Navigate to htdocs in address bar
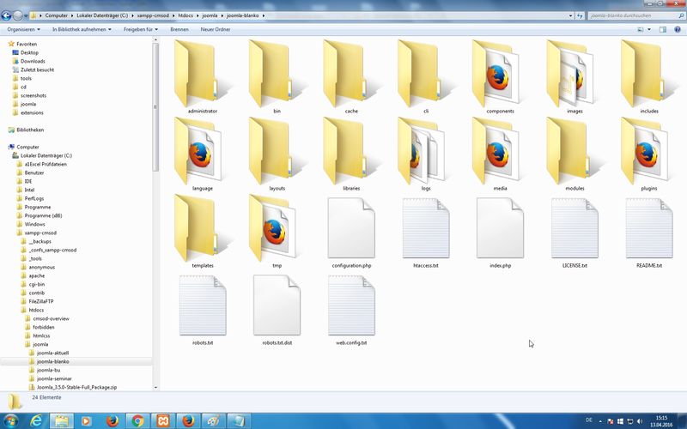This screenshot has height=429, width=687. point(185,15)
